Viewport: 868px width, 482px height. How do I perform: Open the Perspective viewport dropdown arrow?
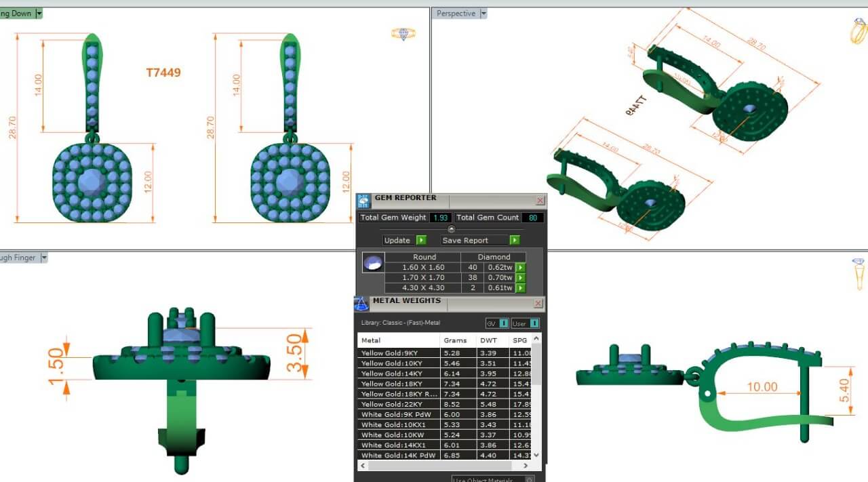coord(484,14)
